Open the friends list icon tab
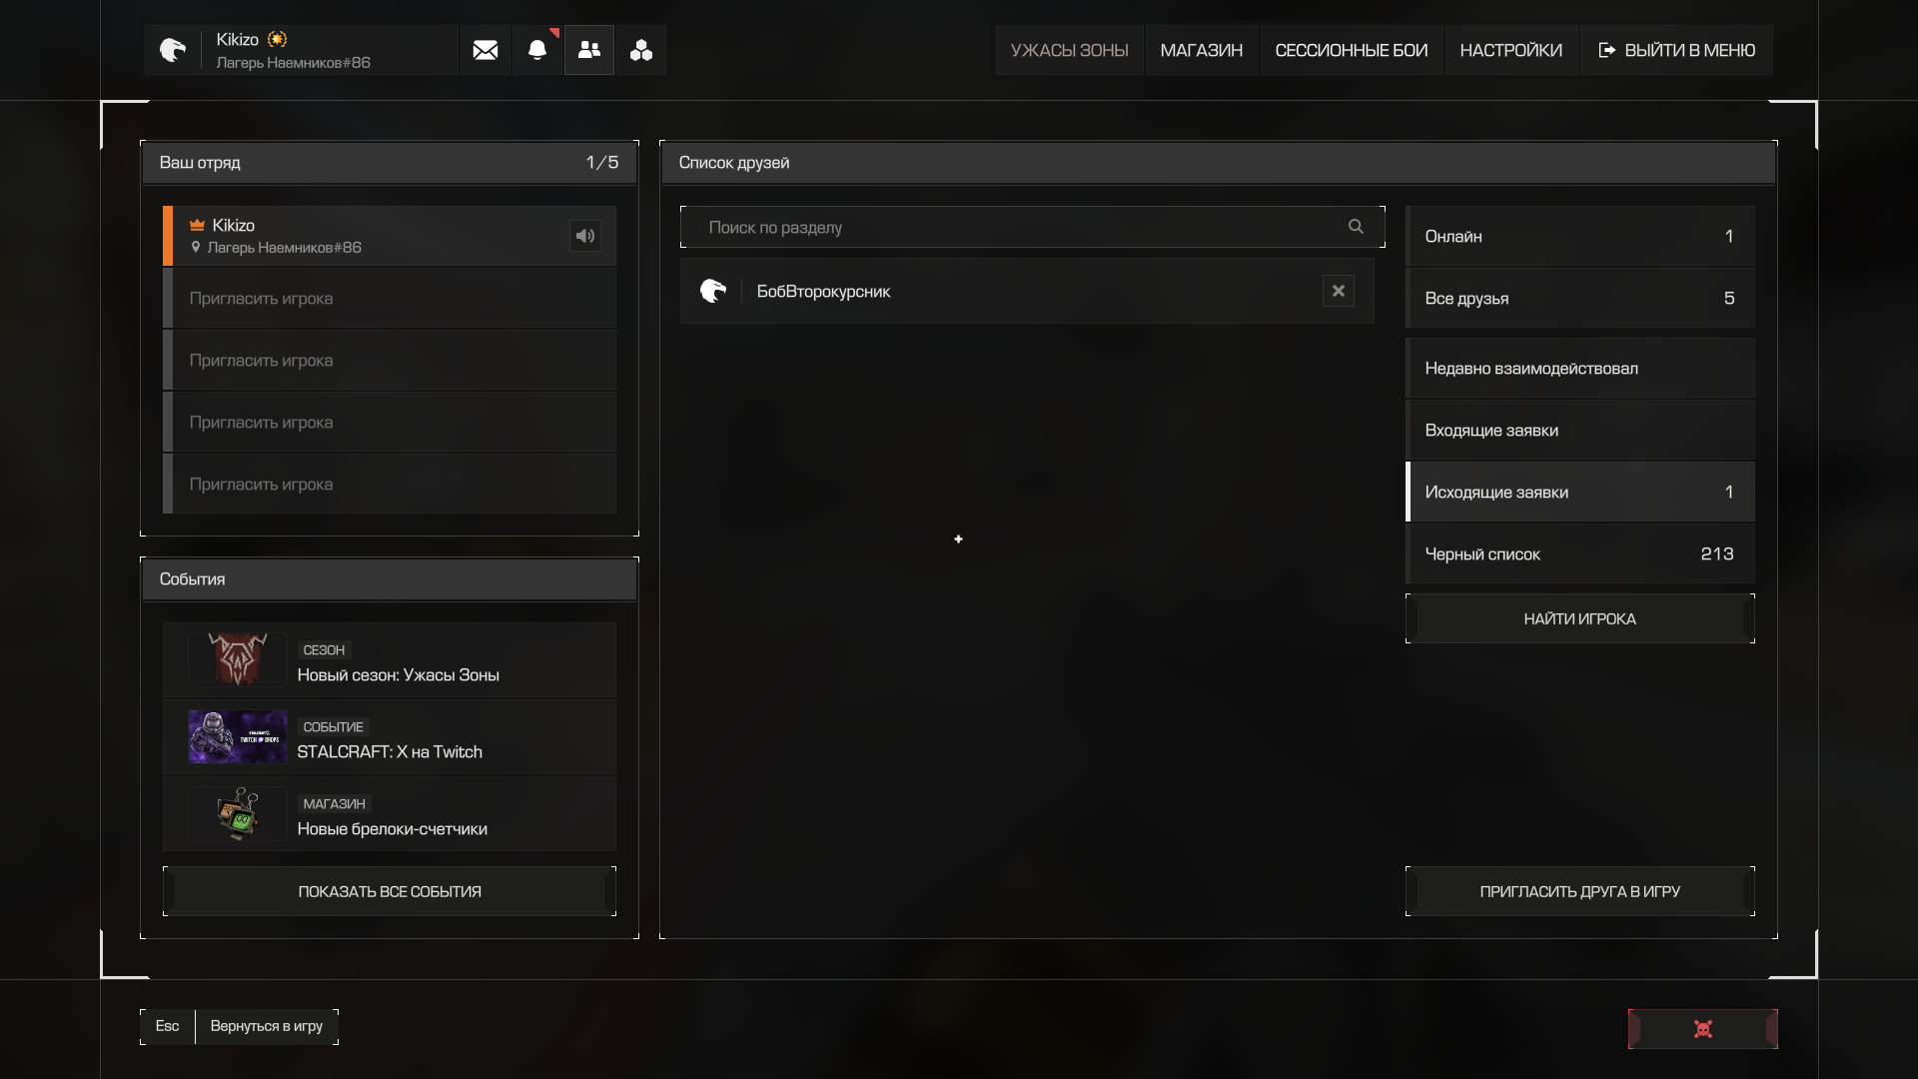This screenshot has height=1079, width=1918. [x=589, y=50]
